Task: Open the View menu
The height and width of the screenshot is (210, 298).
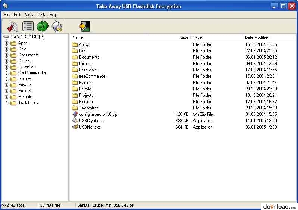Action: tap(29, 15)
